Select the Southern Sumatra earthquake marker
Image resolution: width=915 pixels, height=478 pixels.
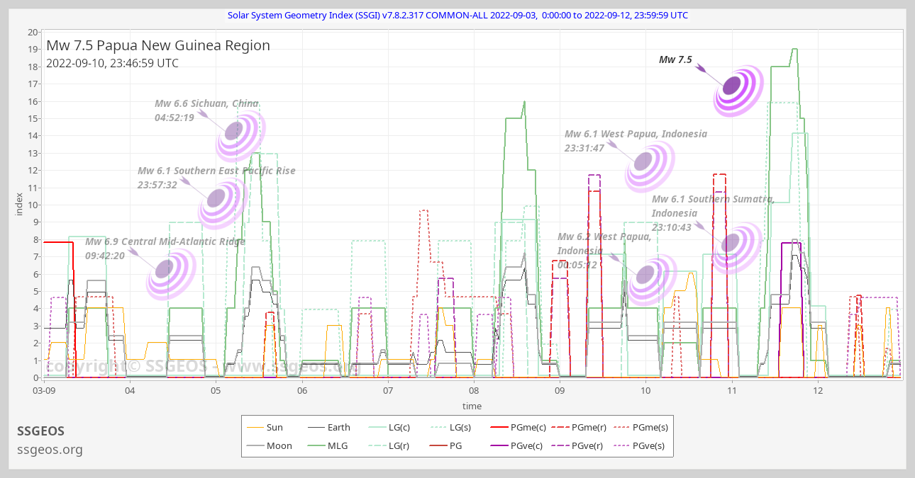[x=731, y=243]
